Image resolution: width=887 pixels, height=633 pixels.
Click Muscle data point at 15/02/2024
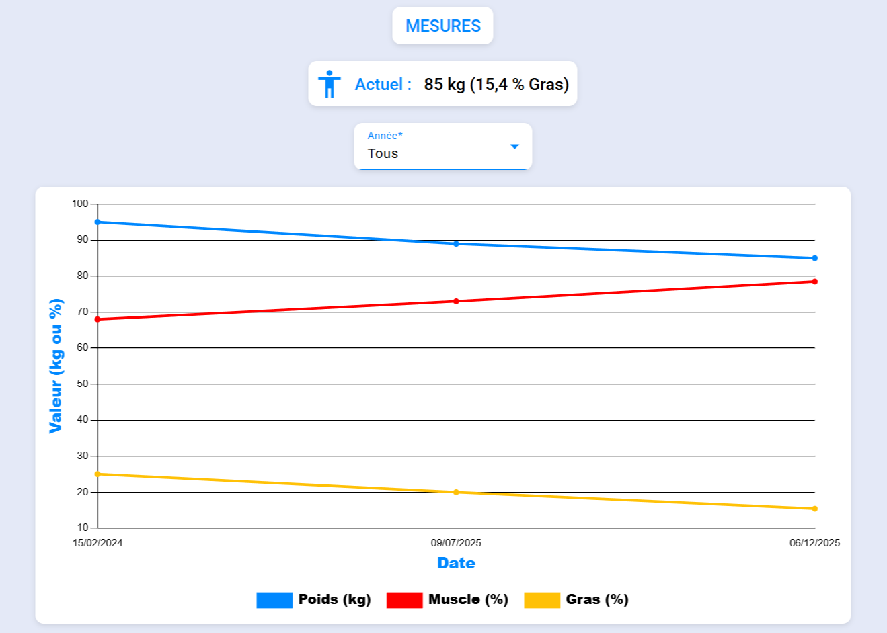pyautogui.click(x=98, y=319)
